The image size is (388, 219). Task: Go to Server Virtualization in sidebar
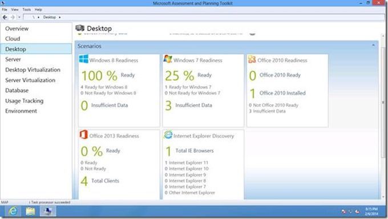coord(36,80)
